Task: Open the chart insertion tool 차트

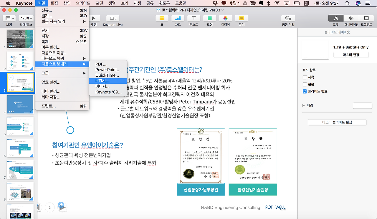Action: tap(177, 18)
